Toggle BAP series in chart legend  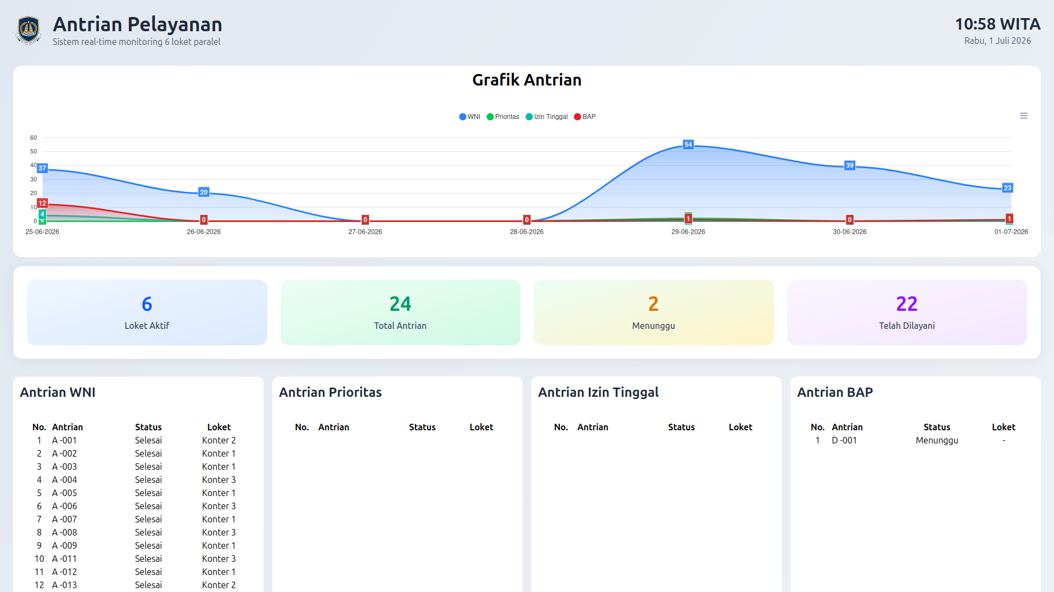point(585,117)
